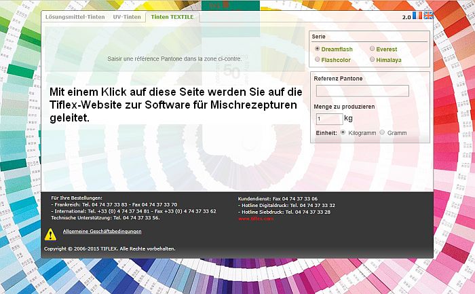The width and height of the screenshot is (475, 294).
Task: Click the yellow warning triangle icon
Action: pyautogui.click(x=50, y=234)
